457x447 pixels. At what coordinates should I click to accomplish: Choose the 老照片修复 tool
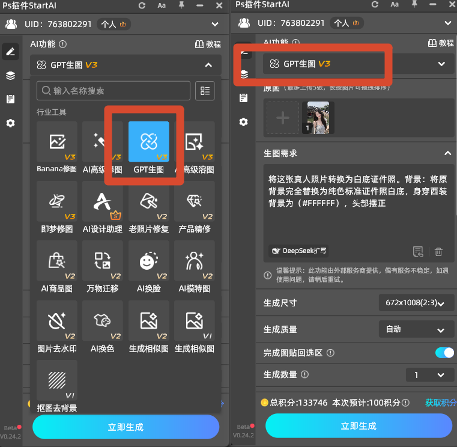[x=149, y=201]
